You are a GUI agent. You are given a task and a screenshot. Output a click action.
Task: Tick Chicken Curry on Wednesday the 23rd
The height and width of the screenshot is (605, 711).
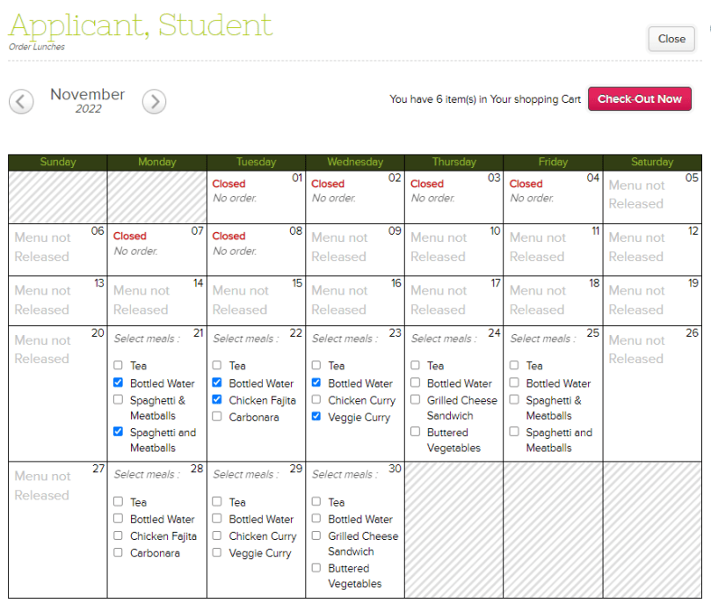click(x=316, y=399)
